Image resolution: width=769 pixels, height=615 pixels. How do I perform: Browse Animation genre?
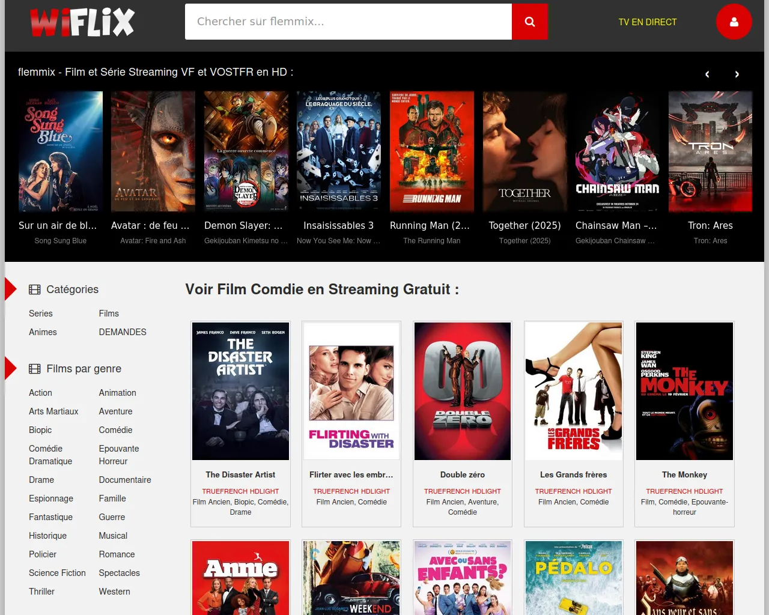[x=118, y=393]
